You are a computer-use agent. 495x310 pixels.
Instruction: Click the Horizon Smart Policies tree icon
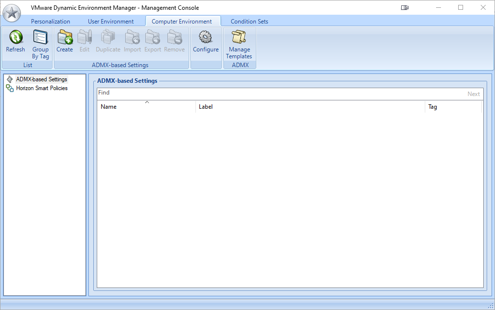(x=10, y=88)
